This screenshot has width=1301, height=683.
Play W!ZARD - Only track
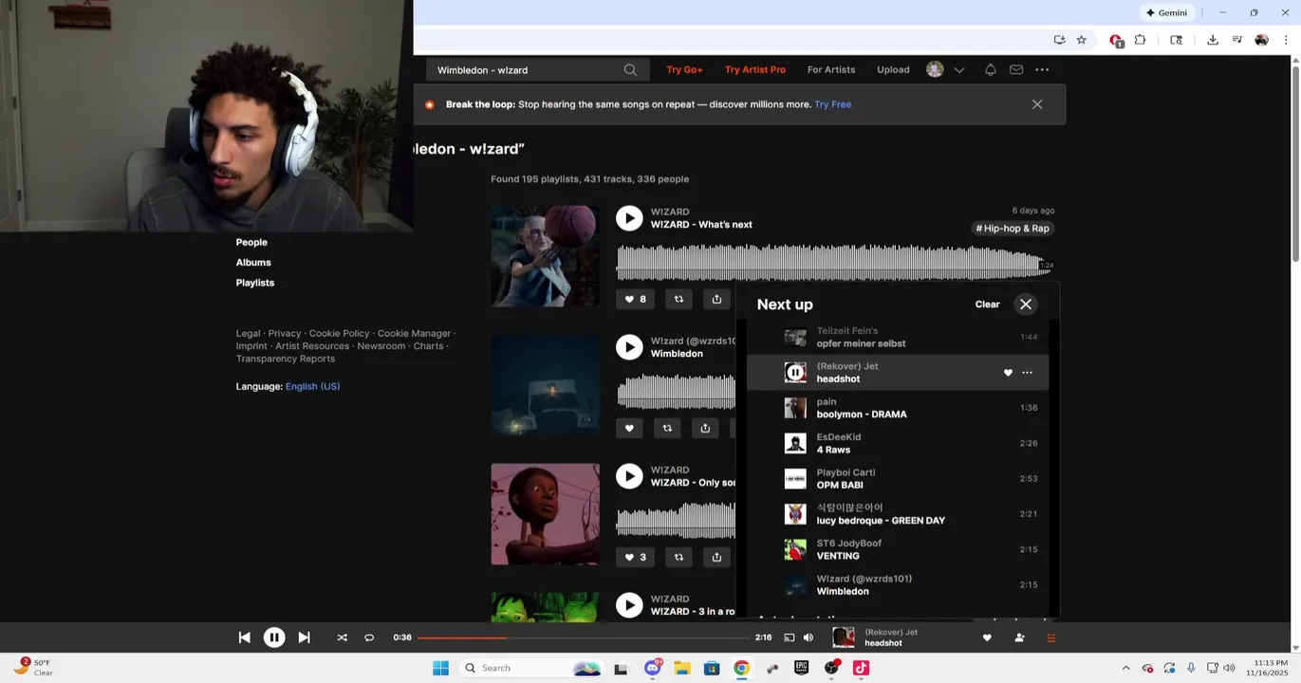[x=629, y=476]
